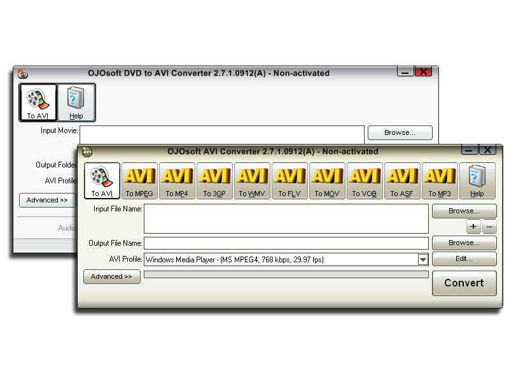Browse for the Input File Name
This screenshot has width=509, height=382.
tap(464, 211)
